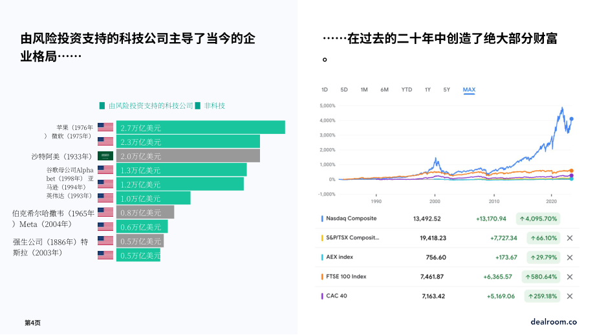
Task: Click the S&P/TSX Composite index name
Action: tap(352, 238)
